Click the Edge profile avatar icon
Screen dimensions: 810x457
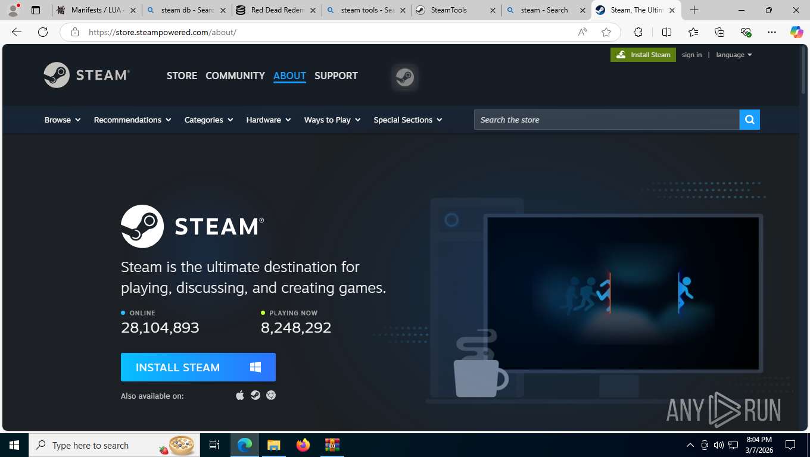click(x=13, y=10)
